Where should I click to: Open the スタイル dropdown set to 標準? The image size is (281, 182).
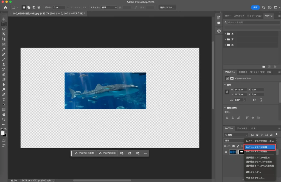(x=109, y=7)
